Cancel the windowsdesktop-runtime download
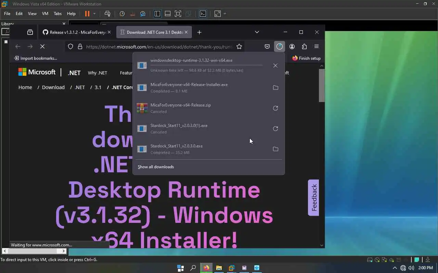 275,66
